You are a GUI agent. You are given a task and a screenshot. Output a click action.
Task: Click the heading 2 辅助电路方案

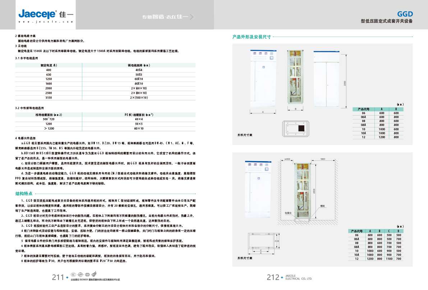[26, 36]
